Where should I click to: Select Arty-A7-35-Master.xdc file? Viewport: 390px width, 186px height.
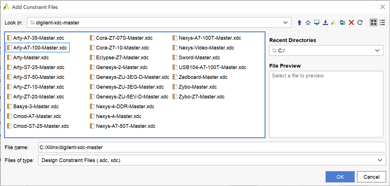pyautogui.click(x=35, y=38)
